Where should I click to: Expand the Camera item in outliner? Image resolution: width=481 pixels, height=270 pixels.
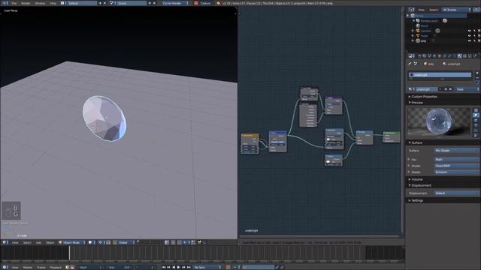pos(413,31)
